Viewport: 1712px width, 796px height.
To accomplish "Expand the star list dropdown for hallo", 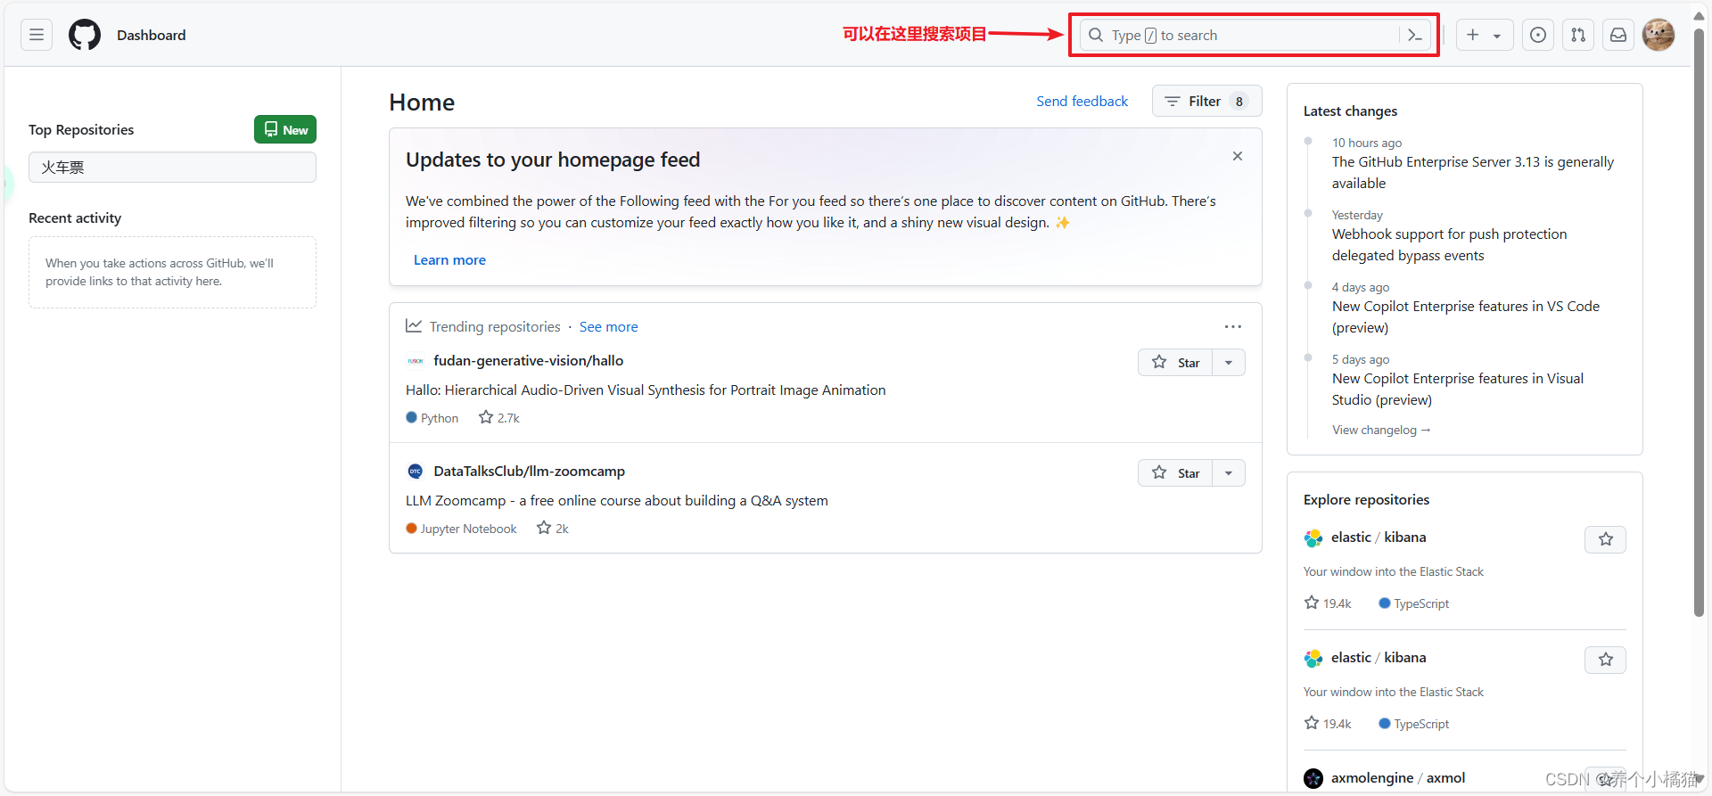I will click(x=1229, y=362).
